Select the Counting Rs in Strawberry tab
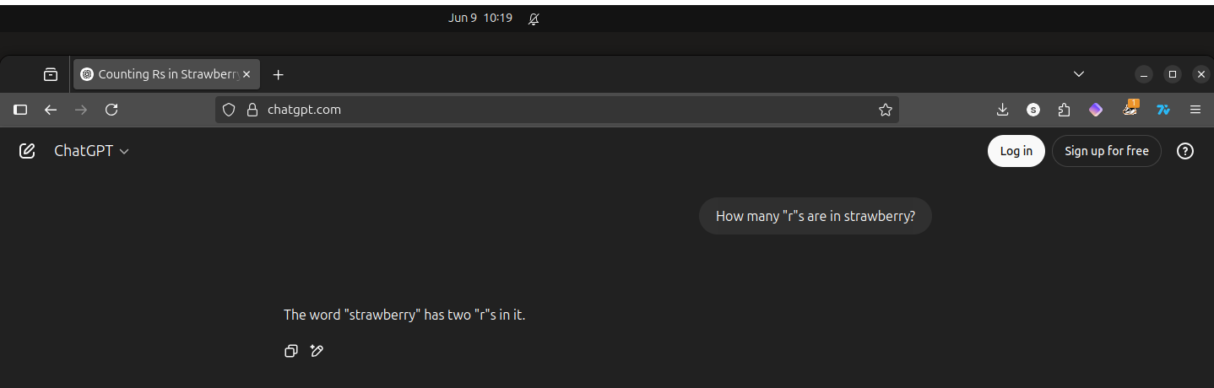 coord(166,74)
